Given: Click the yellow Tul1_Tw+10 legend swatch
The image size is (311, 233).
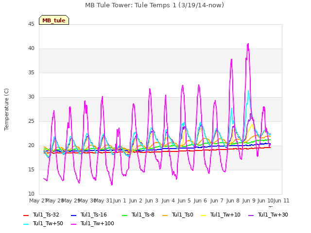Looking at the screenshot, I should (204, 215).
